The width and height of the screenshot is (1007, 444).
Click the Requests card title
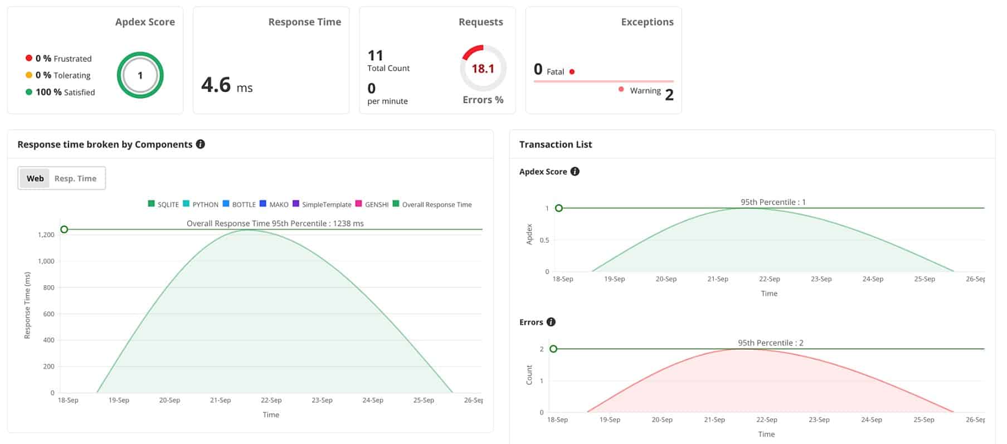tap(481, 22)
